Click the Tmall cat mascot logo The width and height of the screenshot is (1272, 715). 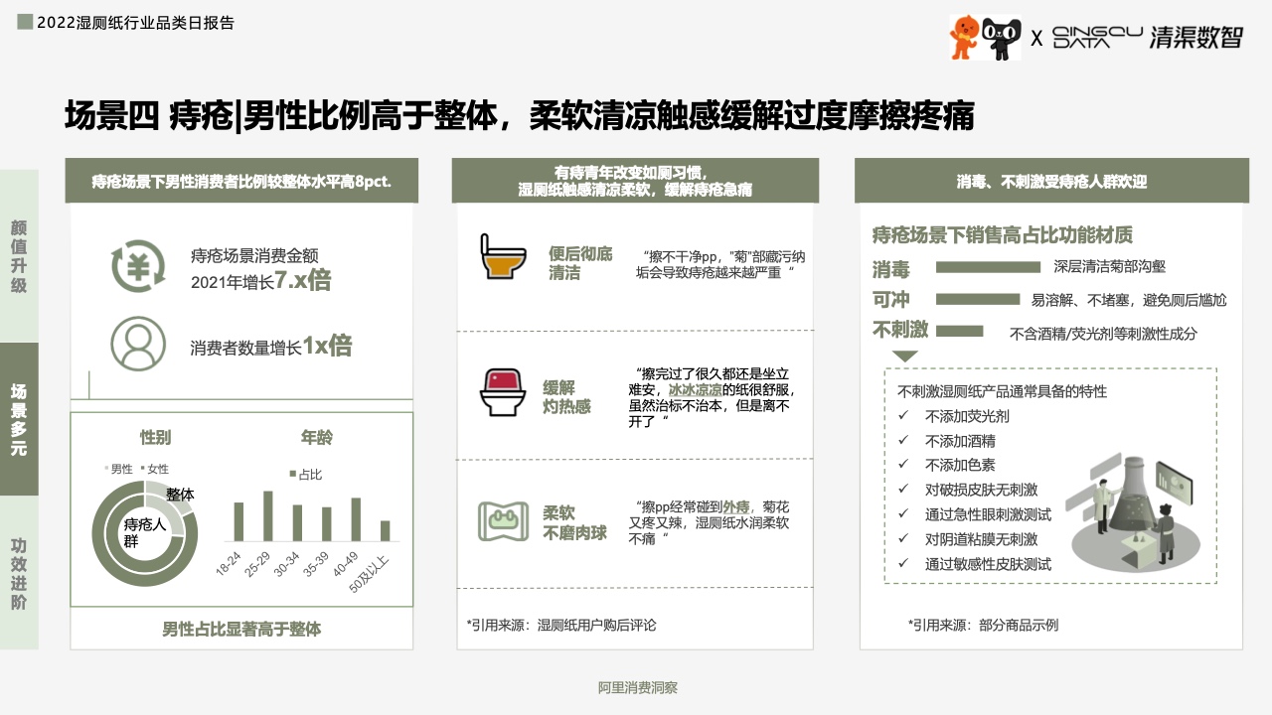point(1002,38)
